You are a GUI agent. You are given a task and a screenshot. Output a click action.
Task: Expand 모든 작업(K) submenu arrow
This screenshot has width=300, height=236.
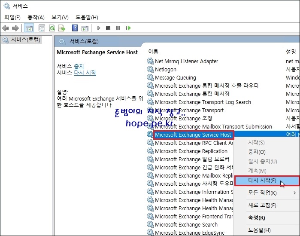coord(295,193)
